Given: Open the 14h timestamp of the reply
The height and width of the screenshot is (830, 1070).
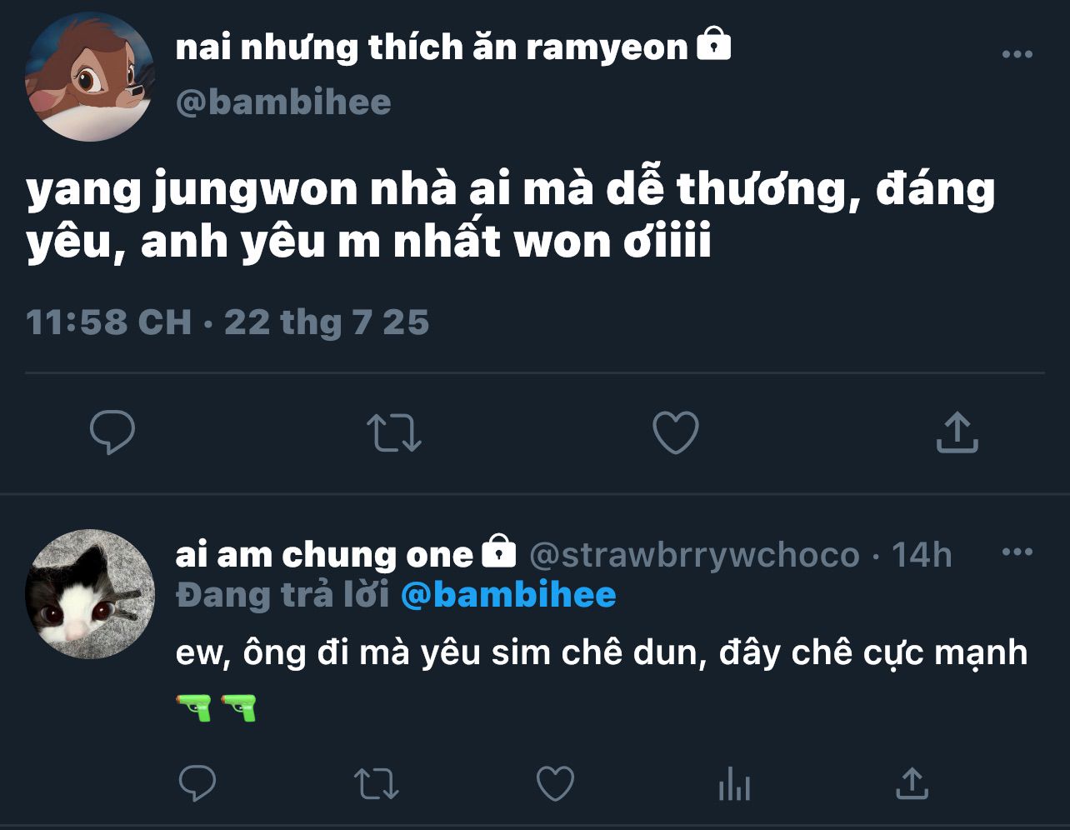Looking at the screenshot, I should tap(922, 554).
